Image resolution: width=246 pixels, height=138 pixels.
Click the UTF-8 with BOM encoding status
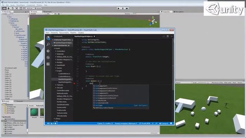coord(145,123)
